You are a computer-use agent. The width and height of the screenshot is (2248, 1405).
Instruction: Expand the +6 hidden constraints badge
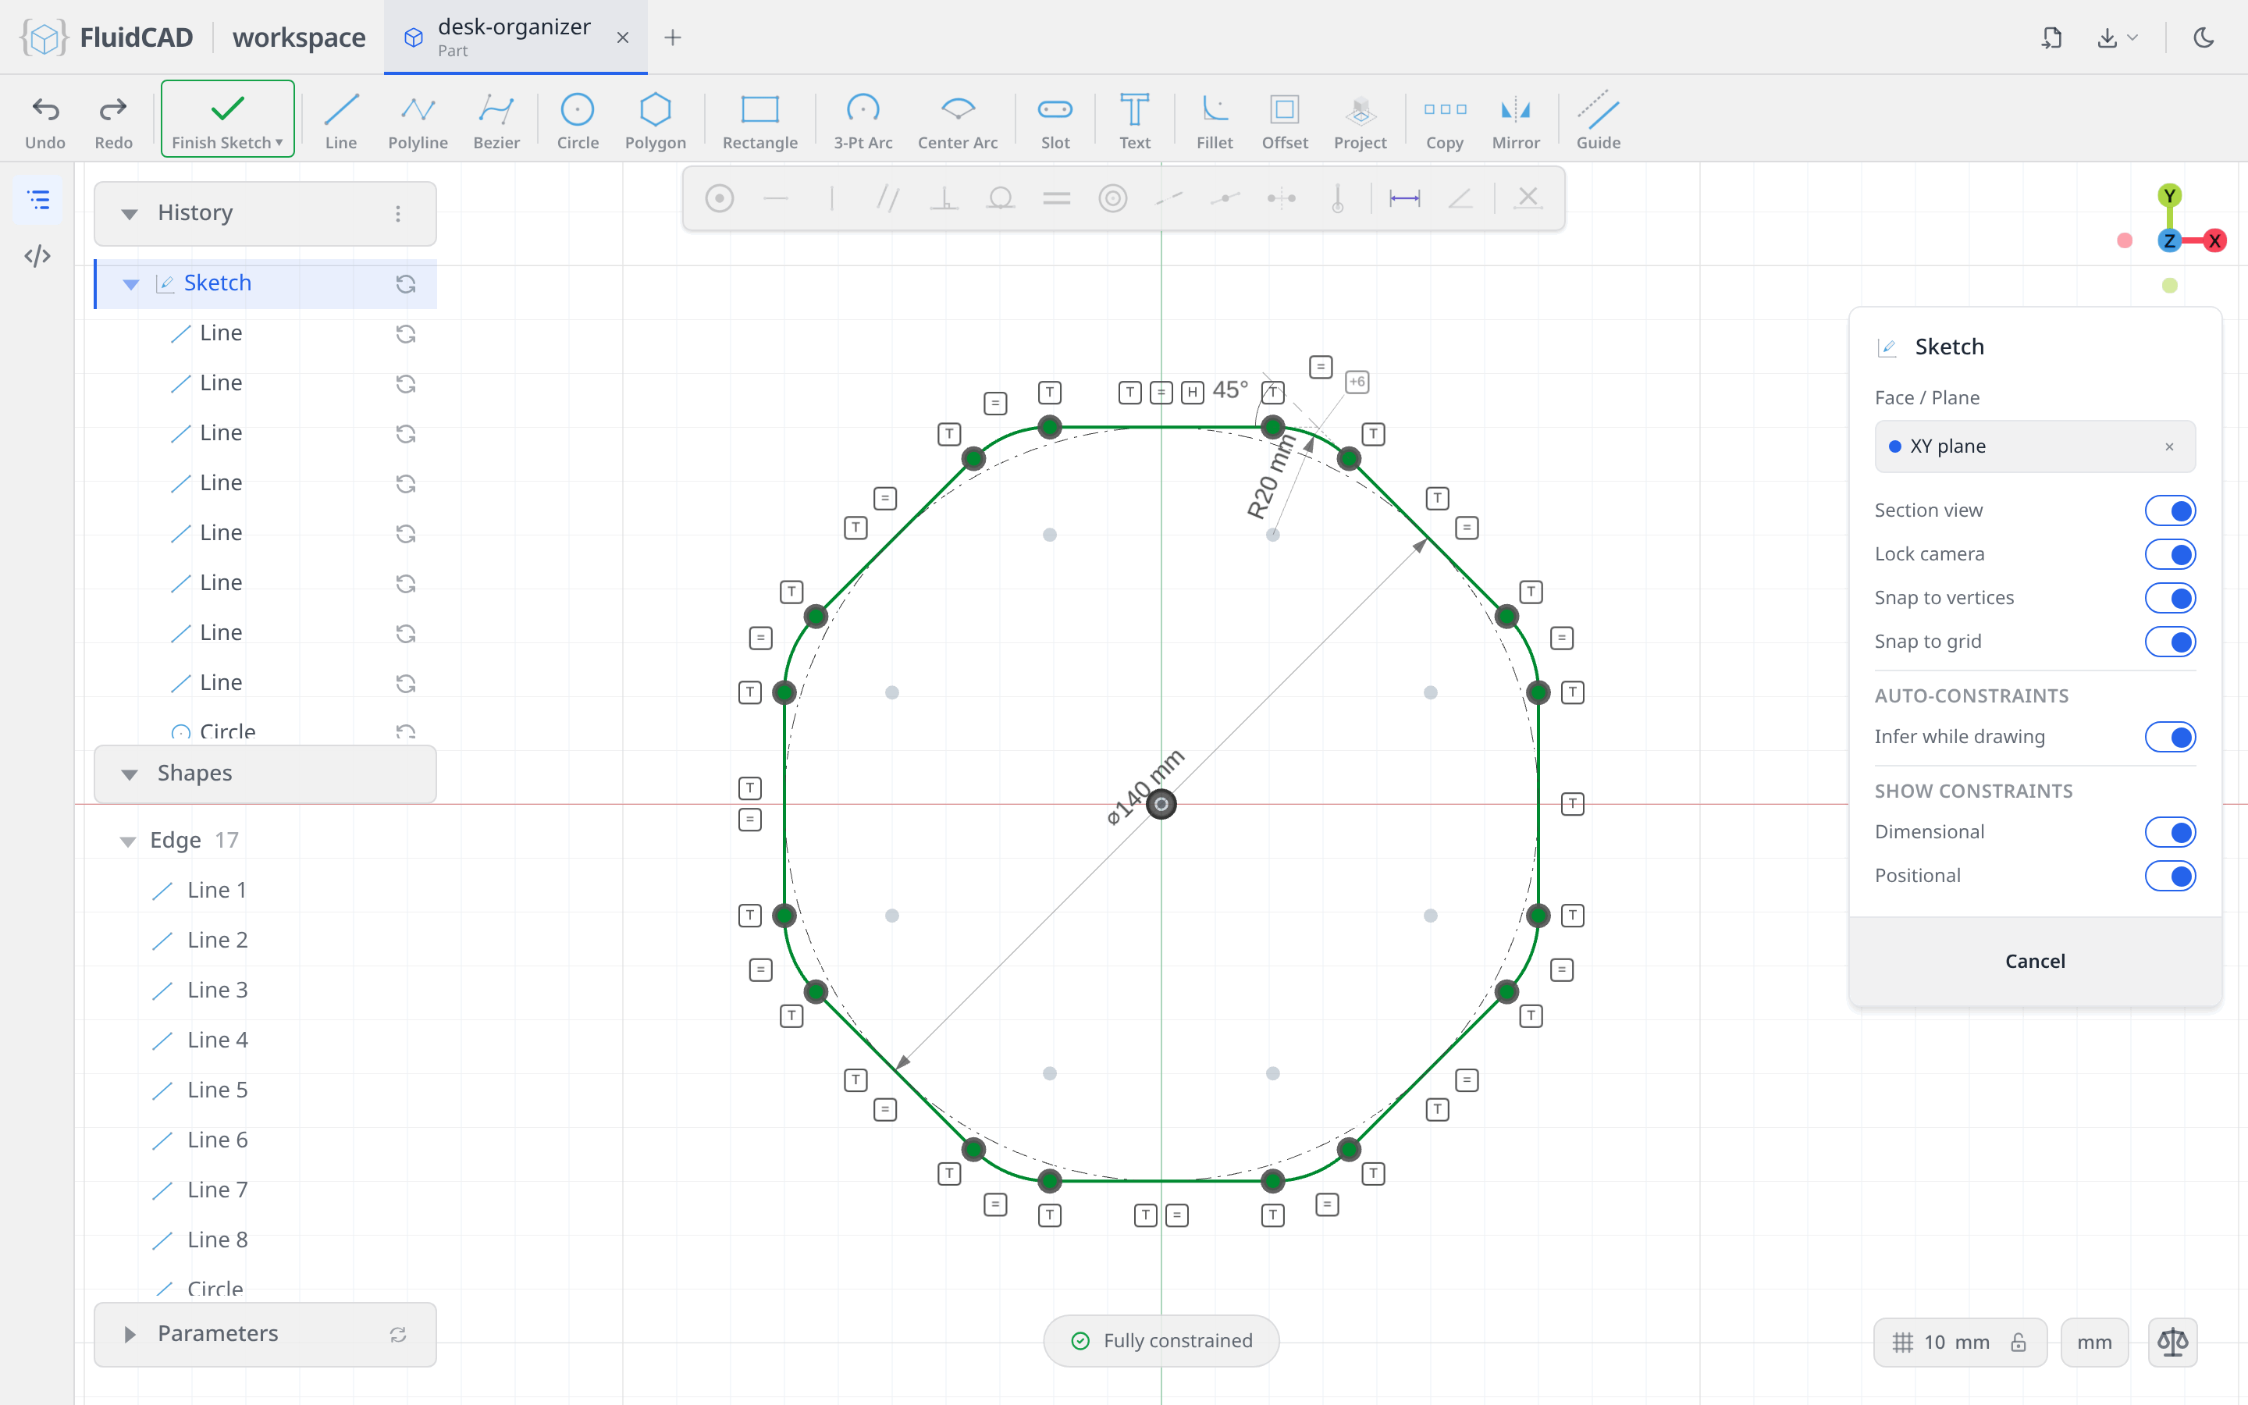pos(1357,381)
